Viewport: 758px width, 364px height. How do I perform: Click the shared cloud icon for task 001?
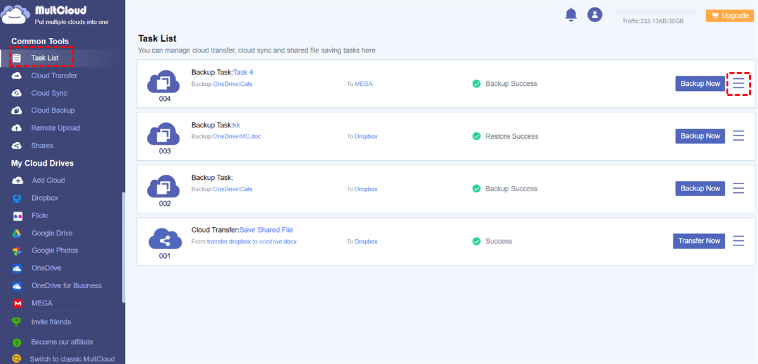point(164,240)
